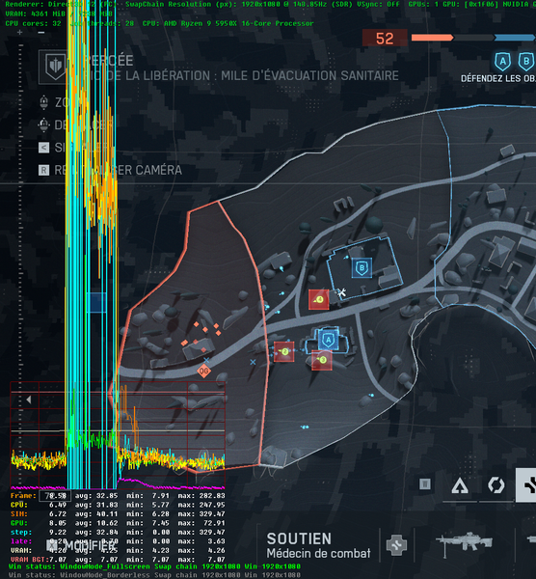536x579 pixels.
Task: Click the SIM row label in stats
Action: [x=19, y=514]
